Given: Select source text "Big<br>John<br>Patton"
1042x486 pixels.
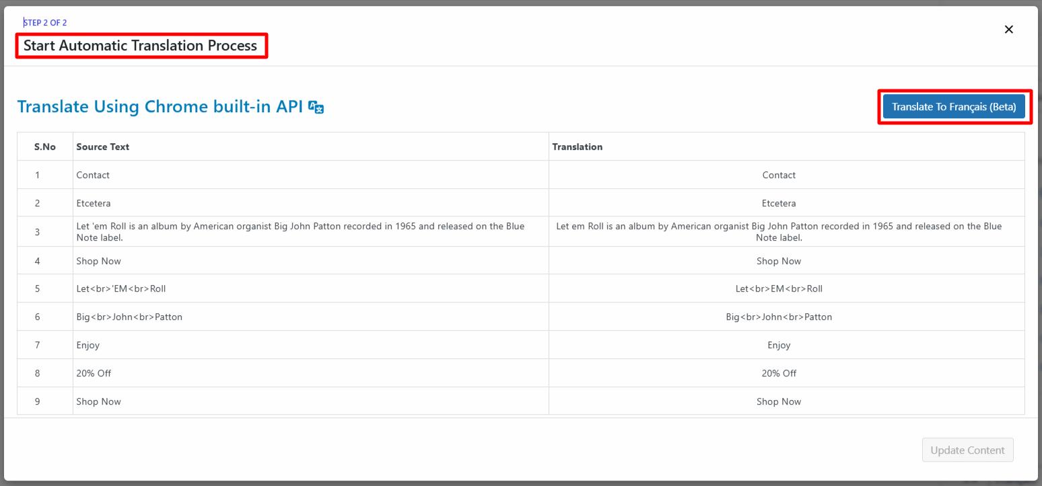Looking at the screenshot, I should coord(129,317).
